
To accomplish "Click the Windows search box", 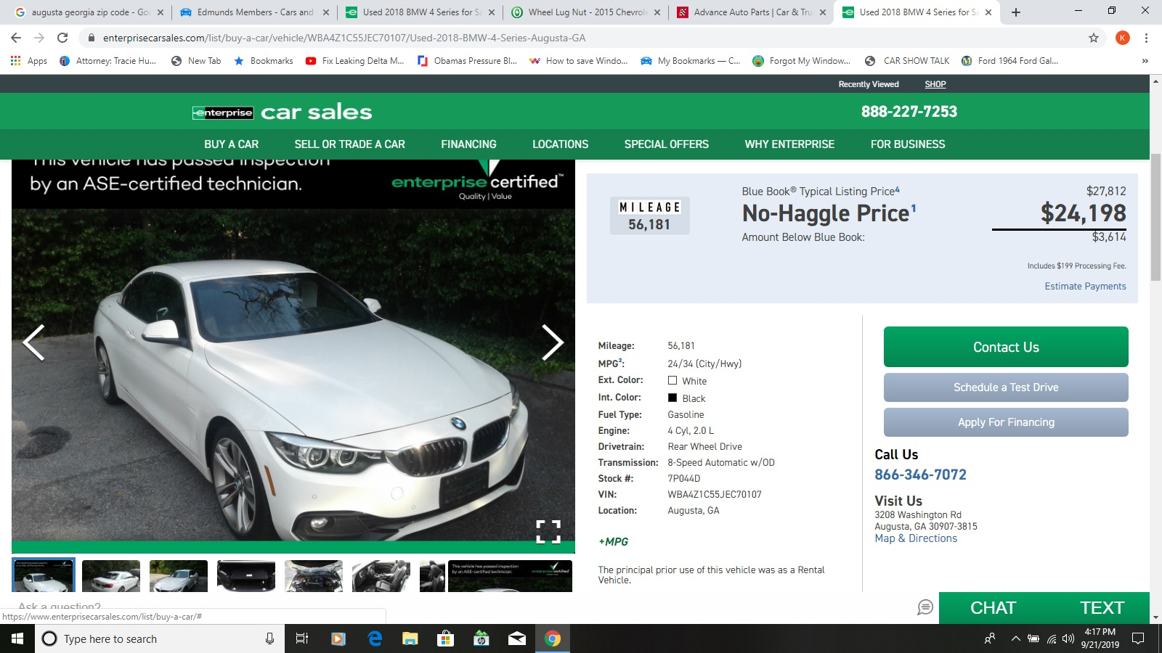I will coord(160,638).
